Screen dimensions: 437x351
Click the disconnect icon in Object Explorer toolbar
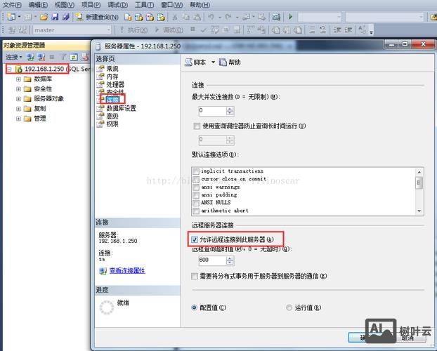41,58
